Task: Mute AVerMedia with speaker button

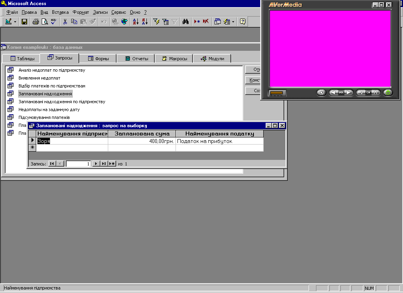Action: tap(321, 93)
